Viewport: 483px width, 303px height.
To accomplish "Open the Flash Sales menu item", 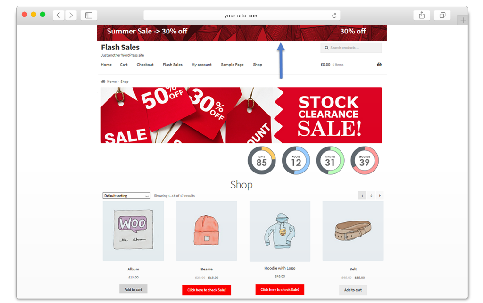I will [x=173, y=64].
